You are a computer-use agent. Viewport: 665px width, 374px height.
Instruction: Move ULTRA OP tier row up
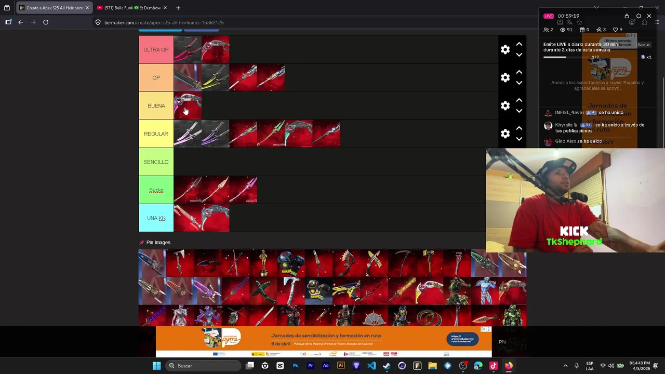tap(519, 44)
